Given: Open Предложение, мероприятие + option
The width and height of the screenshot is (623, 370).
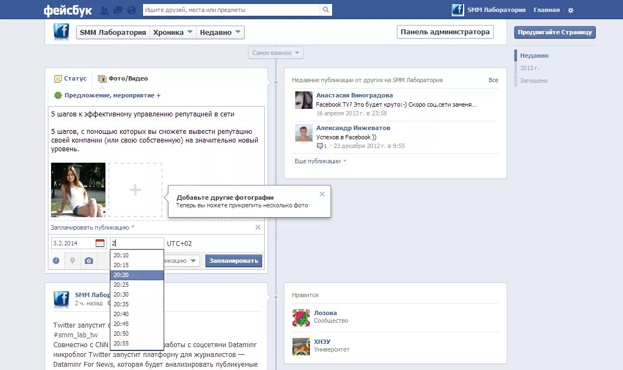Looking at the screenshot, I should pyautogui.click(x=107, y=95).
